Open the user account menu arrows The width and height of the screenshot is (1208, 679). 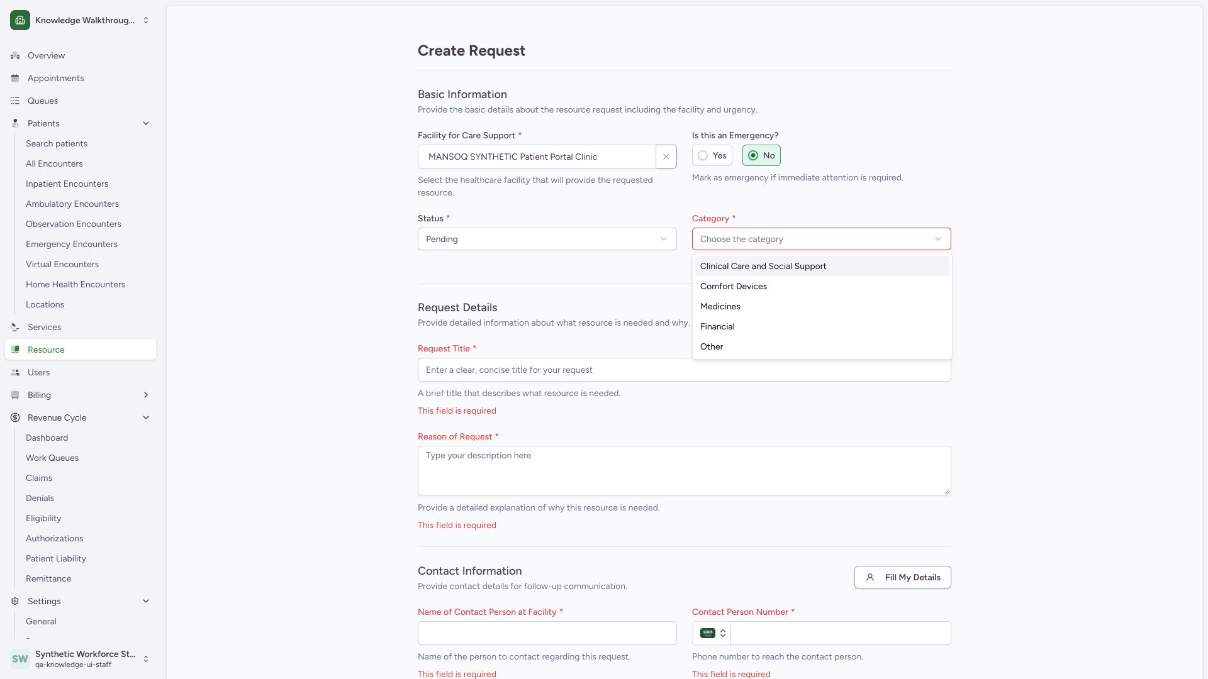point(146,659)
